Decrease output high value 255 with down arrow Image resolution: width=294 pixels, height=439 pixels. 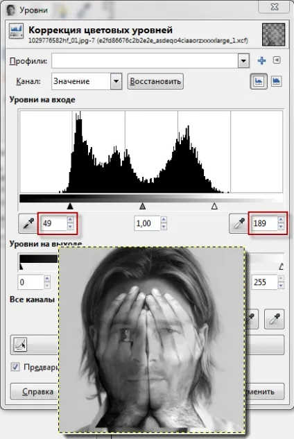[281, 286]
